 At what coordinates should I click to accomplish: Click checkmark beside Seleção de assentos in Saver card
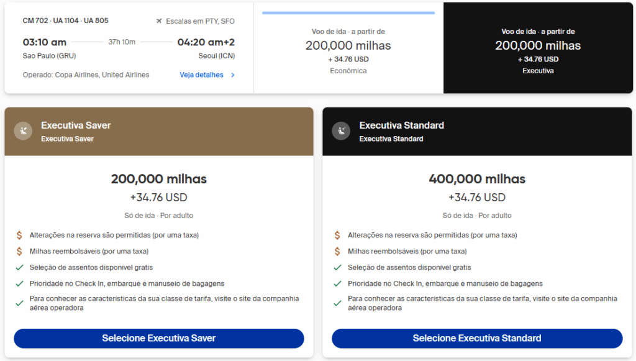click(19, 268)
